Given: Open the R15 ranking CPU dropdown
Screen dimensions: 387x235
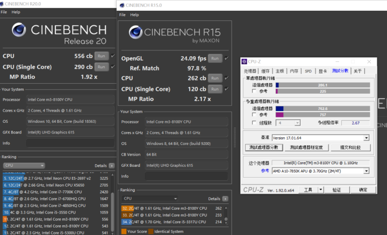Looking at the screenshot, I should (x=150, y=199).
